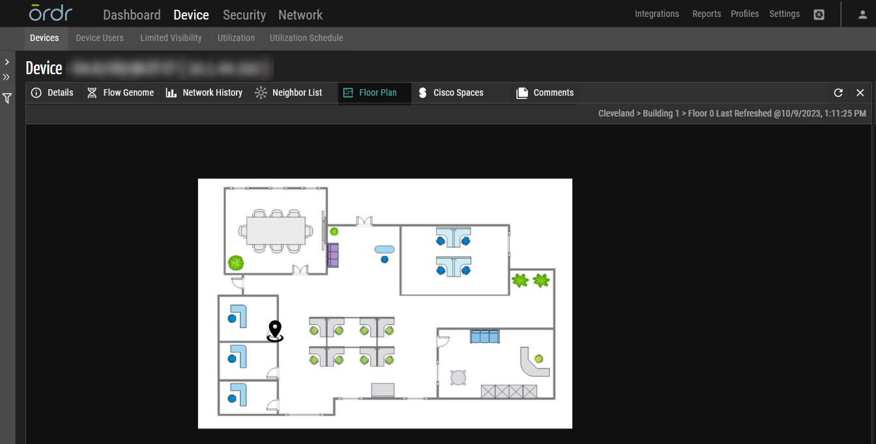876x444 pixels.
Task: Open the user account icon
Action: tap(862, 14)
